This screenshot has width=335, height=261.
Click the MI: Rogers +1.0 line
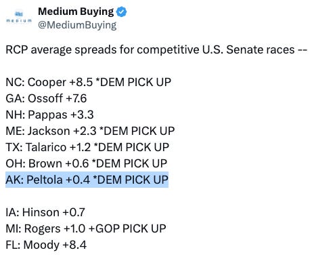(86, 228)
